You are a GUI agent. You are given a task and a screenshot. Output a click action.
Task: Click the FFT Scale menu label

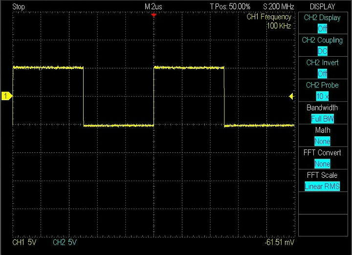322,175
